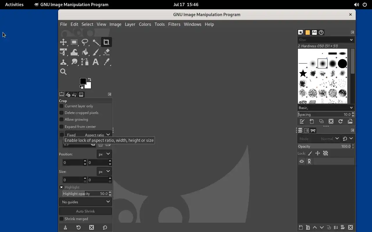Select the Zoom magnifier tool
The height and width of the screenshot is (232, 372).
pyautogui.click(x=63, y=72)
